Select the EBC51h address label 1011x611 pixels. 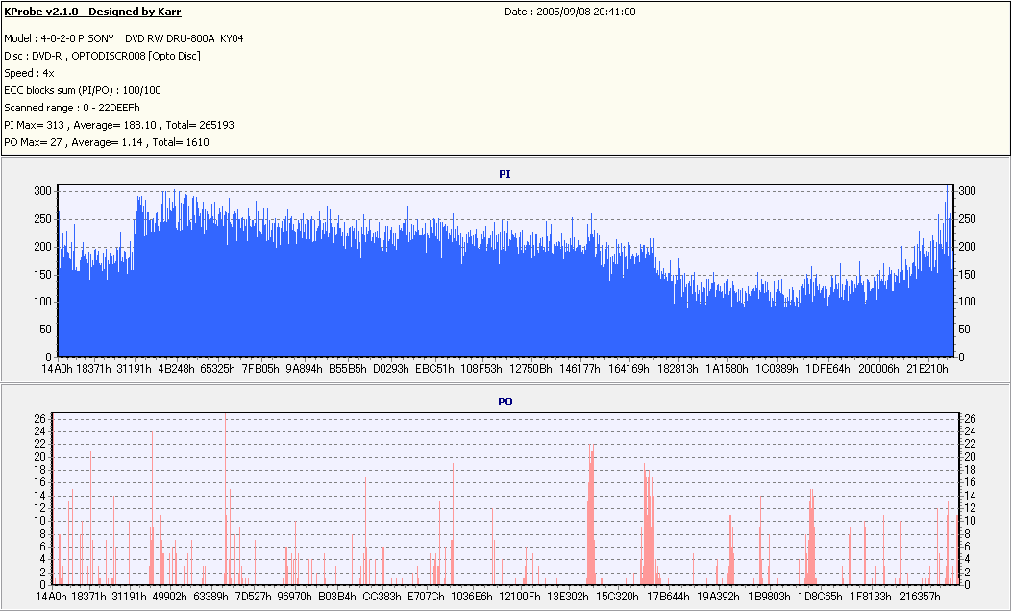click(434, 369)
